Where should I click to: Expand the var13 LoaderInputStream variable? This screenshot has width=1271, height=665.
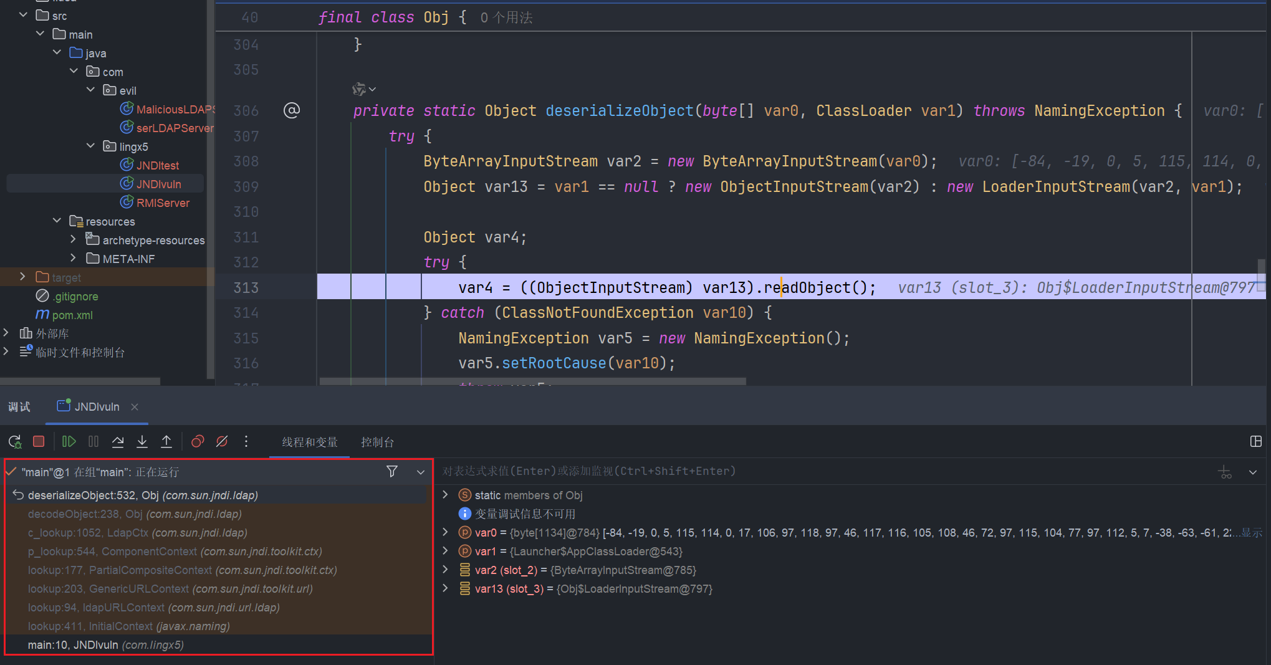445,588
